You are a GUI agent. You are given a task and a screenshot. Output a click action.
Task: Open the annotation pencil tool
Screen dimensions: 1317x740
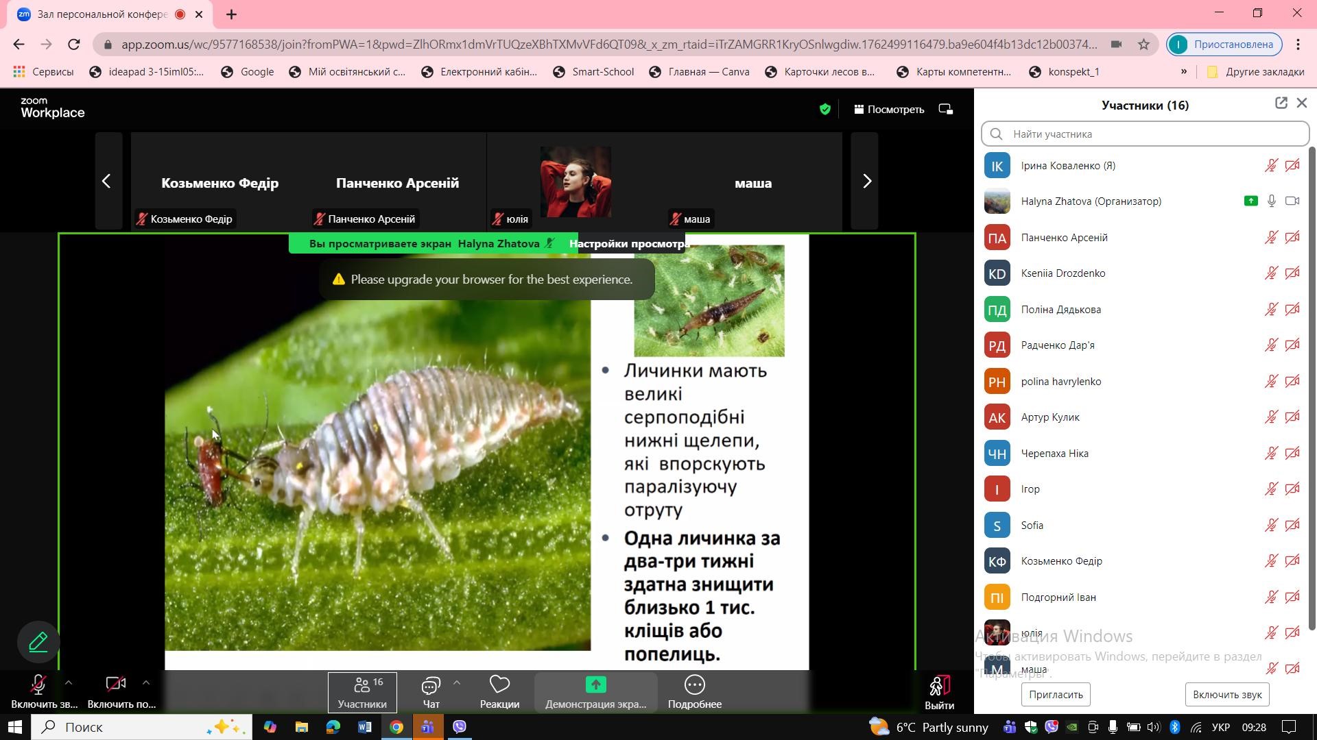coord(38,642)
